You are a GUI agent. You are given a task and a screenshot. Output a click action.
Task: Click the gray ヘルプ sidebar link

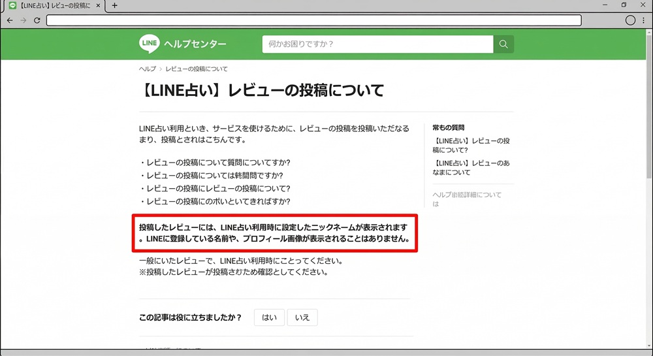[467, 199]
